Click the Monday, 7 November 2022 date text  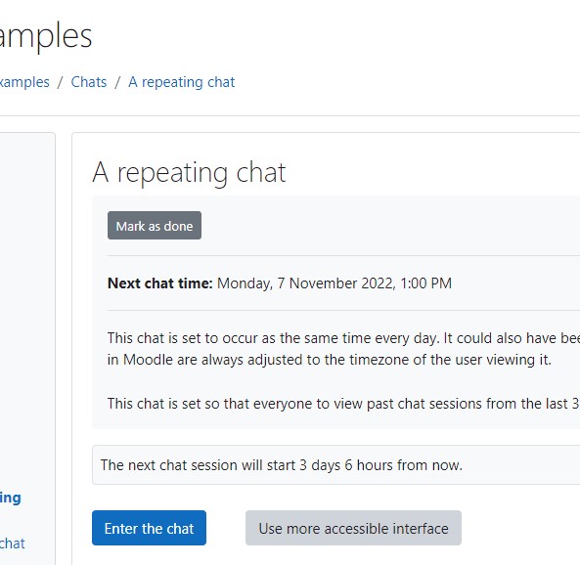tap(335, 283)
